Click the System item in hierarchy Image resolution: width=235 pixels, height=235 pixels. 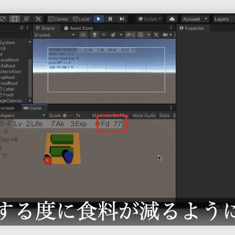pos(8,42)
